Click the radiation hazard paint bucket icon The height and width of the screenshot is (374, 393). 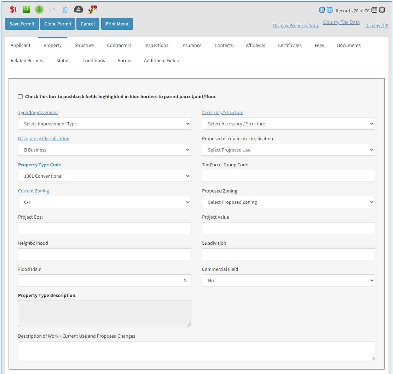(92, 10)
